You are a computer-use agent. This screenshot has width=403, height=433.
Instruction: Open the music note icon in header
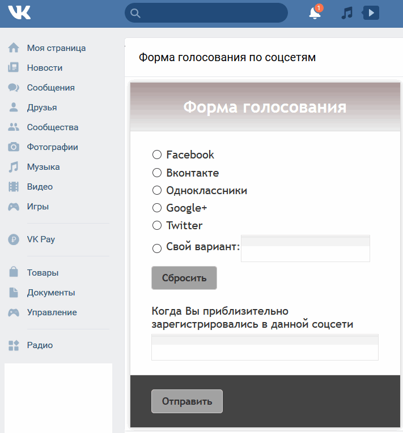pyautogui.click(x=347, y=13)
